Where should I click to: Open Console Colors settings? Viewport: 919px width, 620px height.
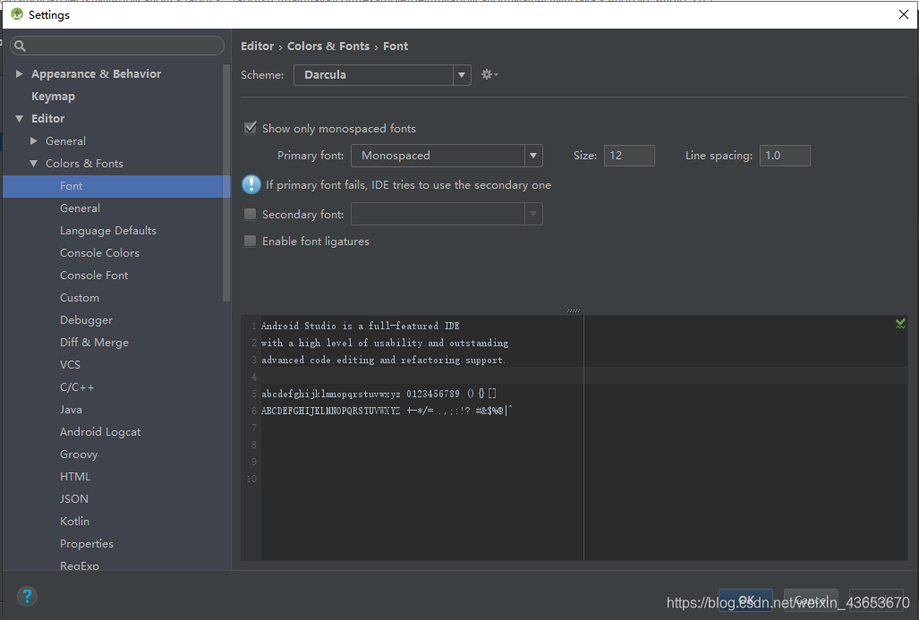point(99,252)
